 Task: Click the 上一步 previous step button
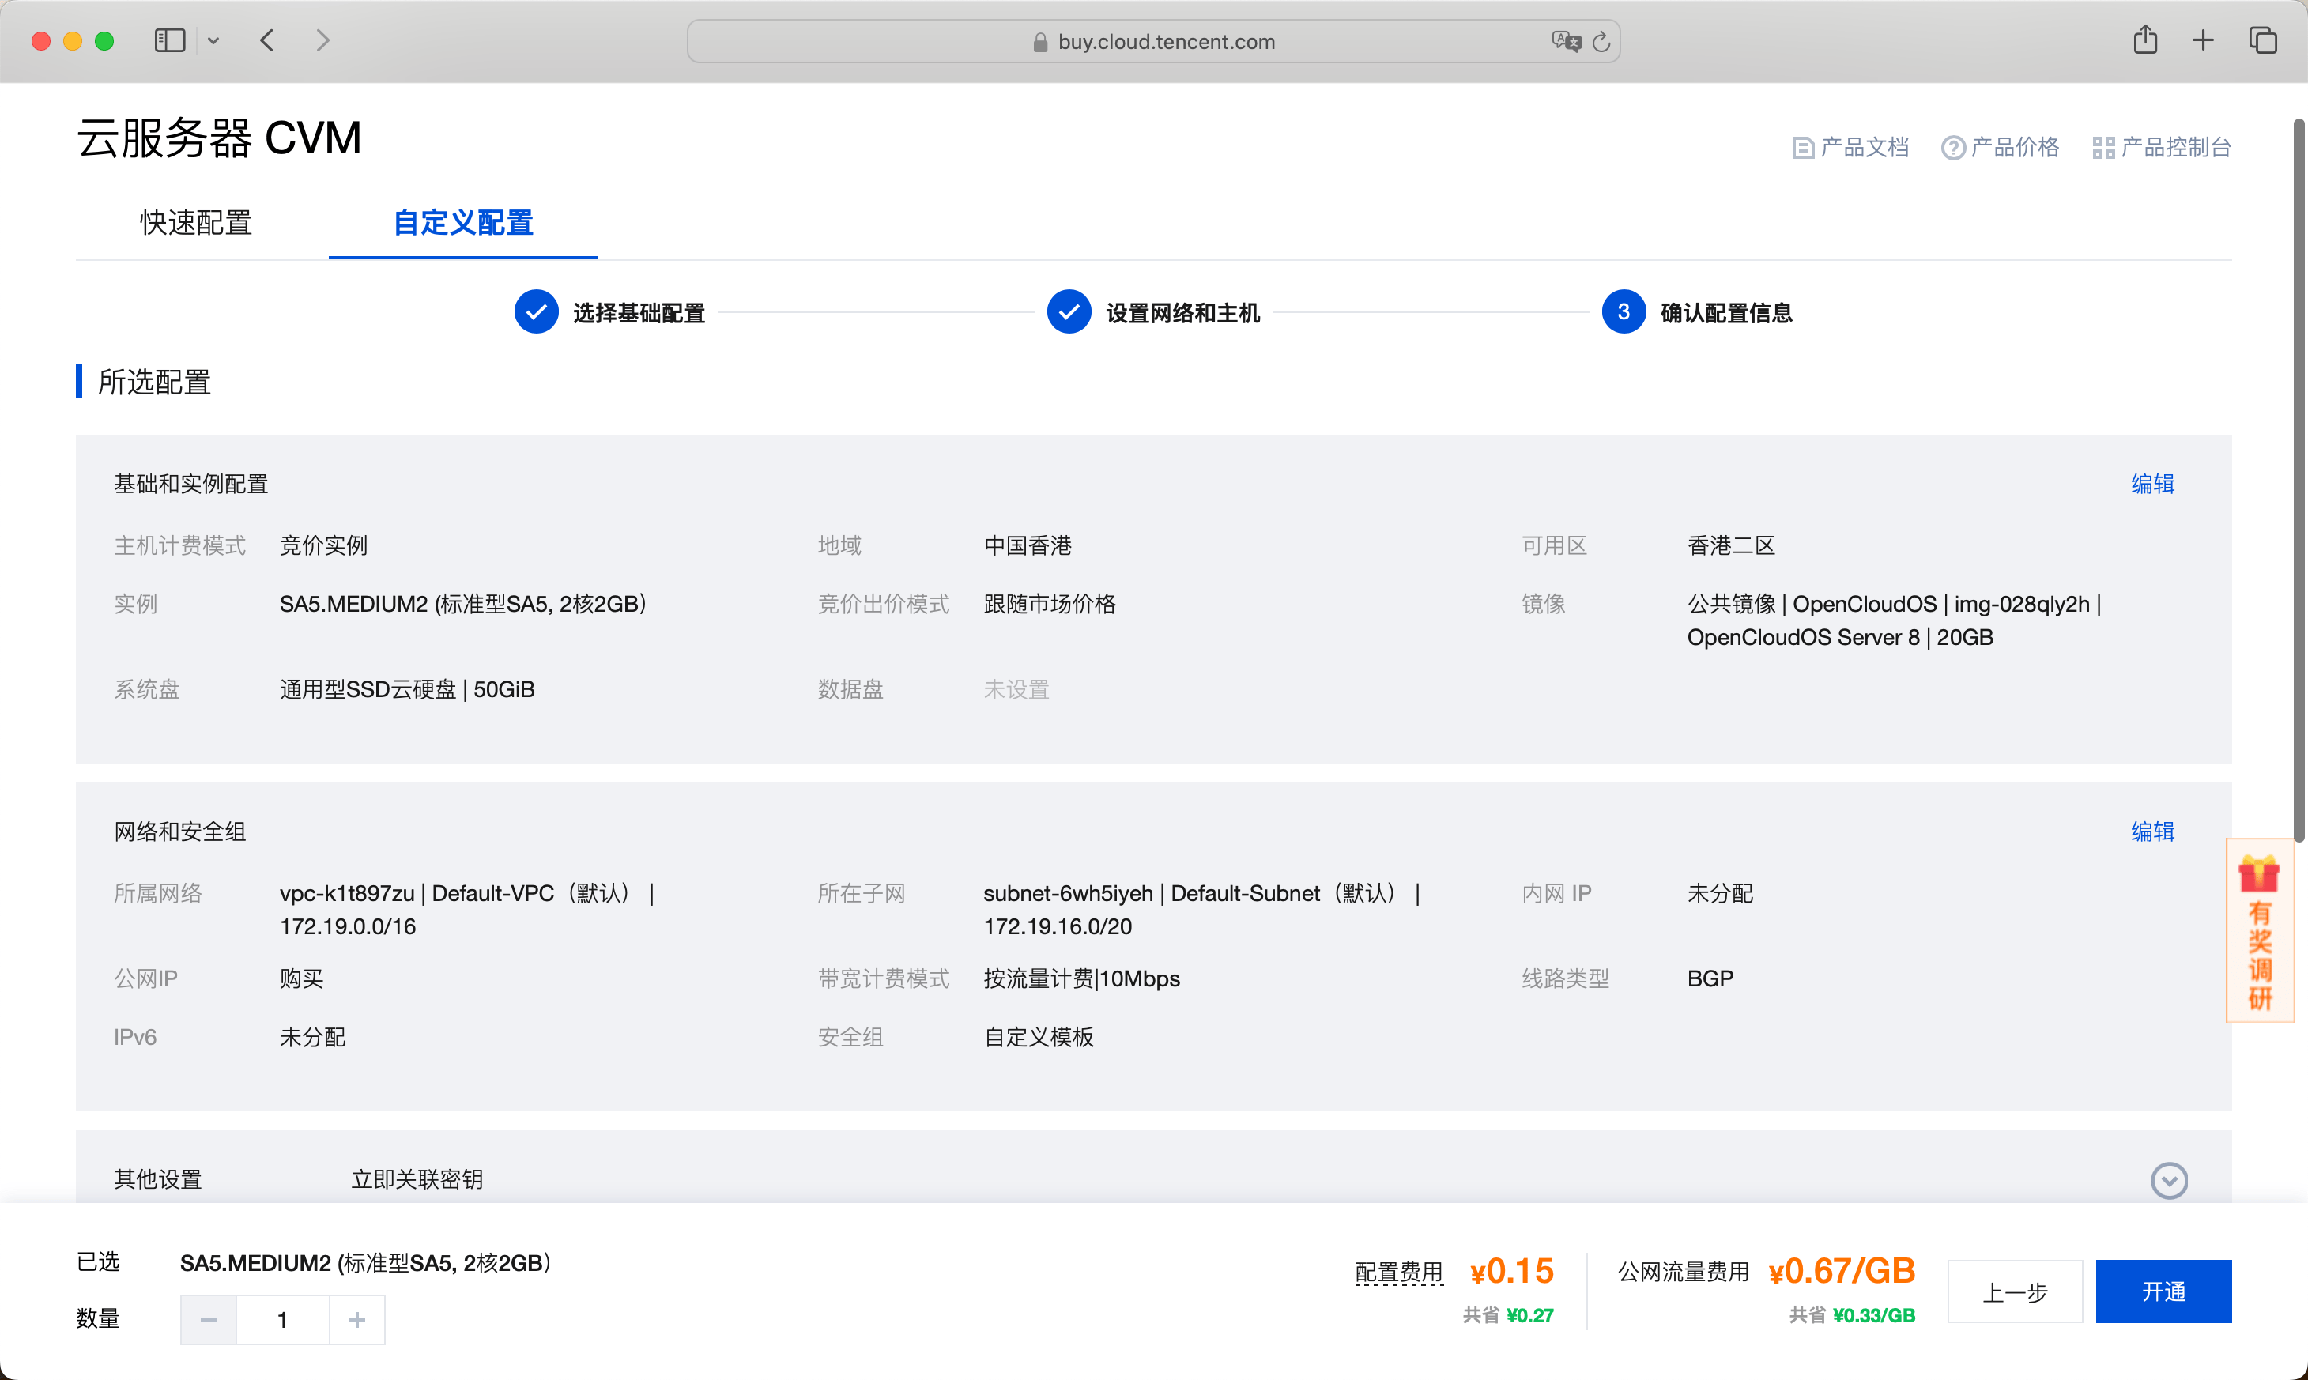click(2015, 1291)
